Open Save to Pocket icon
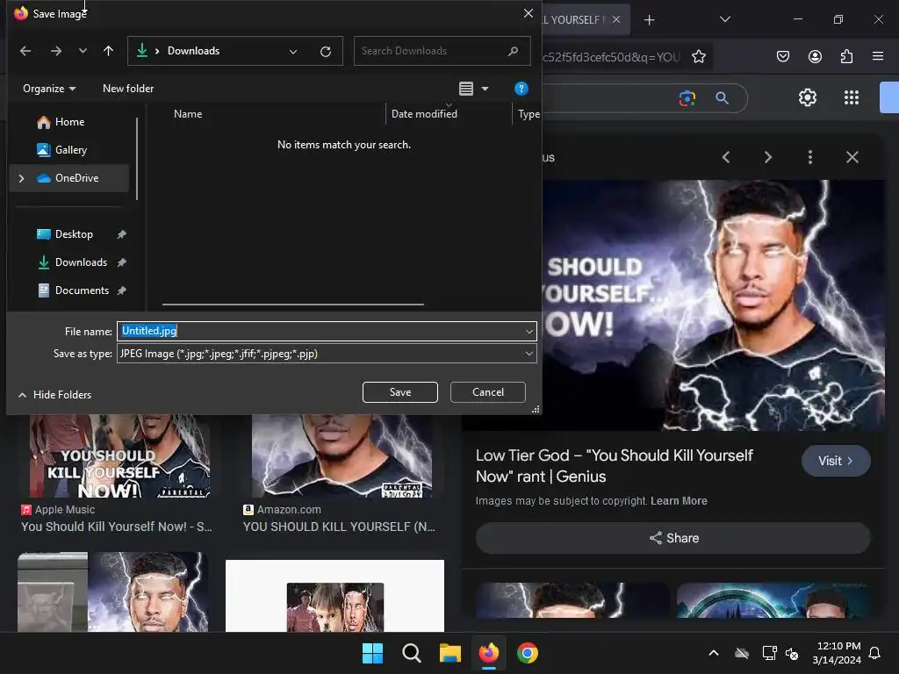899x674 pixels. tap(782, 56)
